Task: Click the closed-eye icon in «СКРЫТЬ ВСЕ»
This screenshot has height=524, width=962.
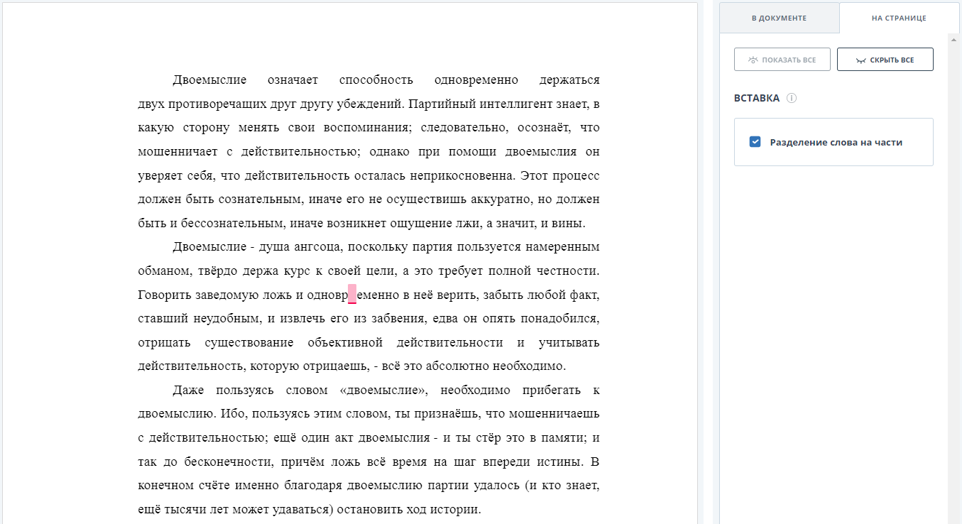Action: coord(859,59)
